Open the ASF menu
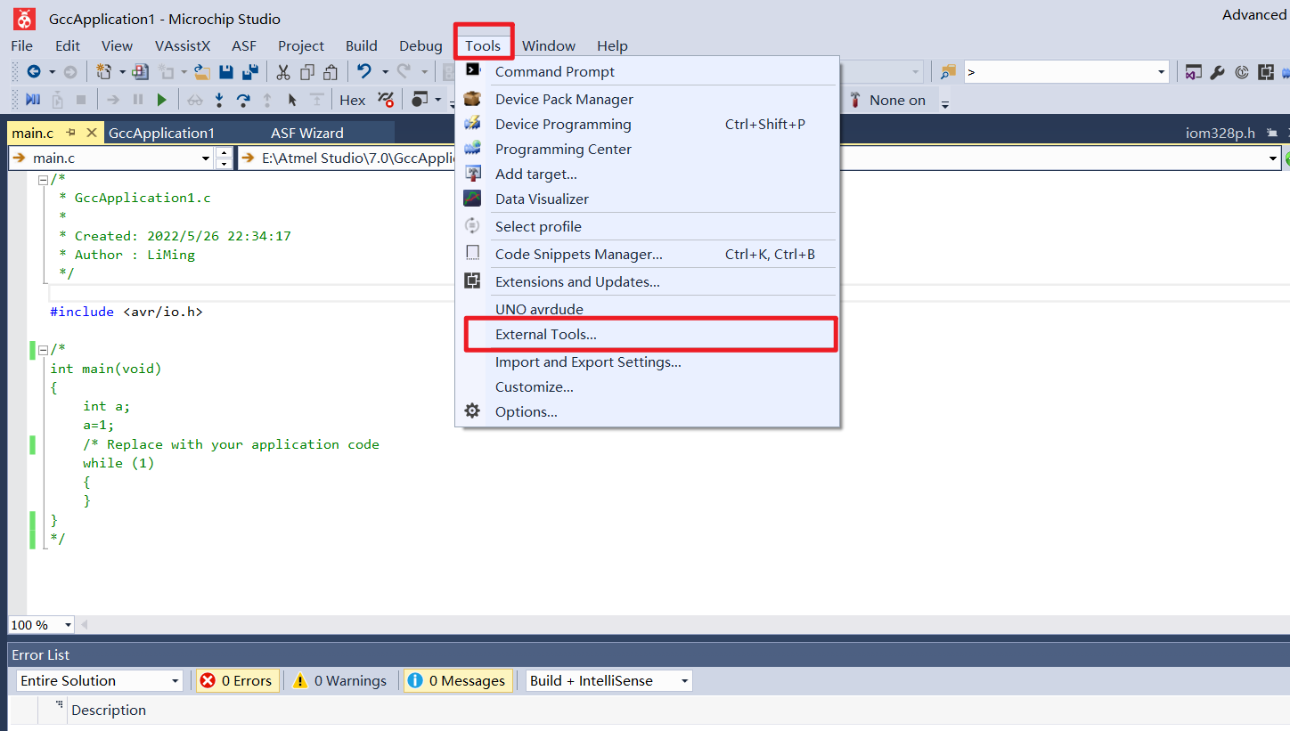Viewport: 1290px width, 731px height. 244,45
